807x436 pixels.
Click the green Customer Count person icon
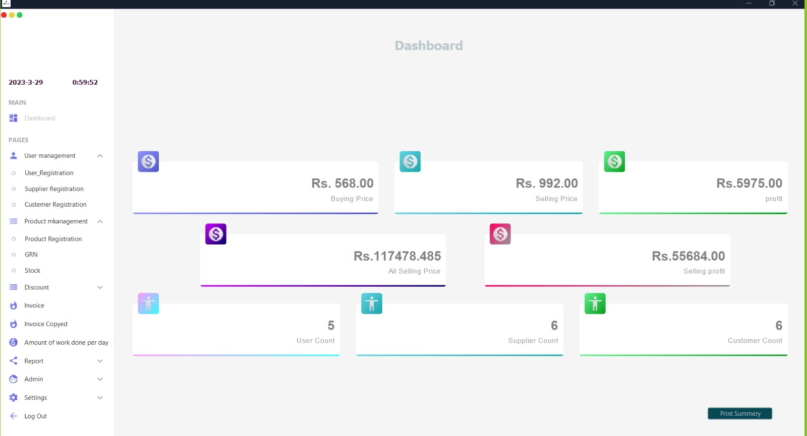[x=595, y=303]
